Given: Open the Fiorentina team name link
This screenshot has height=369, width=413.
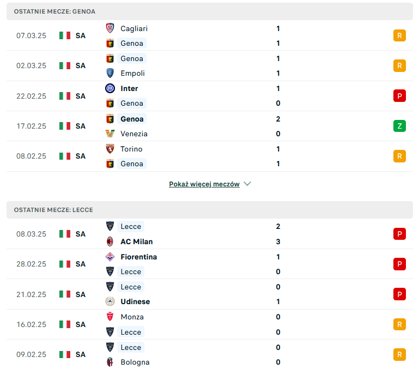Looking at the screenshot, I should (138, 257).
